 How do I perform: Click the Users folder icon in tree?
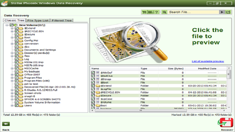21,106
